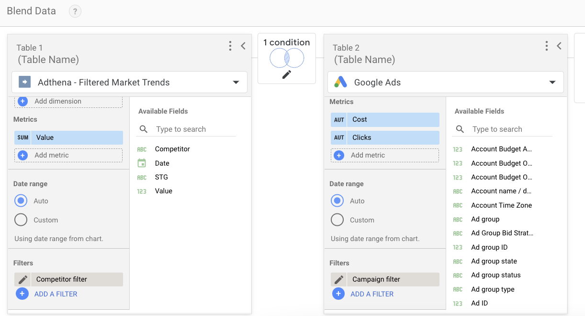The height and width of the screenshot is (316, 585).
Task: Edit Table 2 name field
Action: coord(364,60)
